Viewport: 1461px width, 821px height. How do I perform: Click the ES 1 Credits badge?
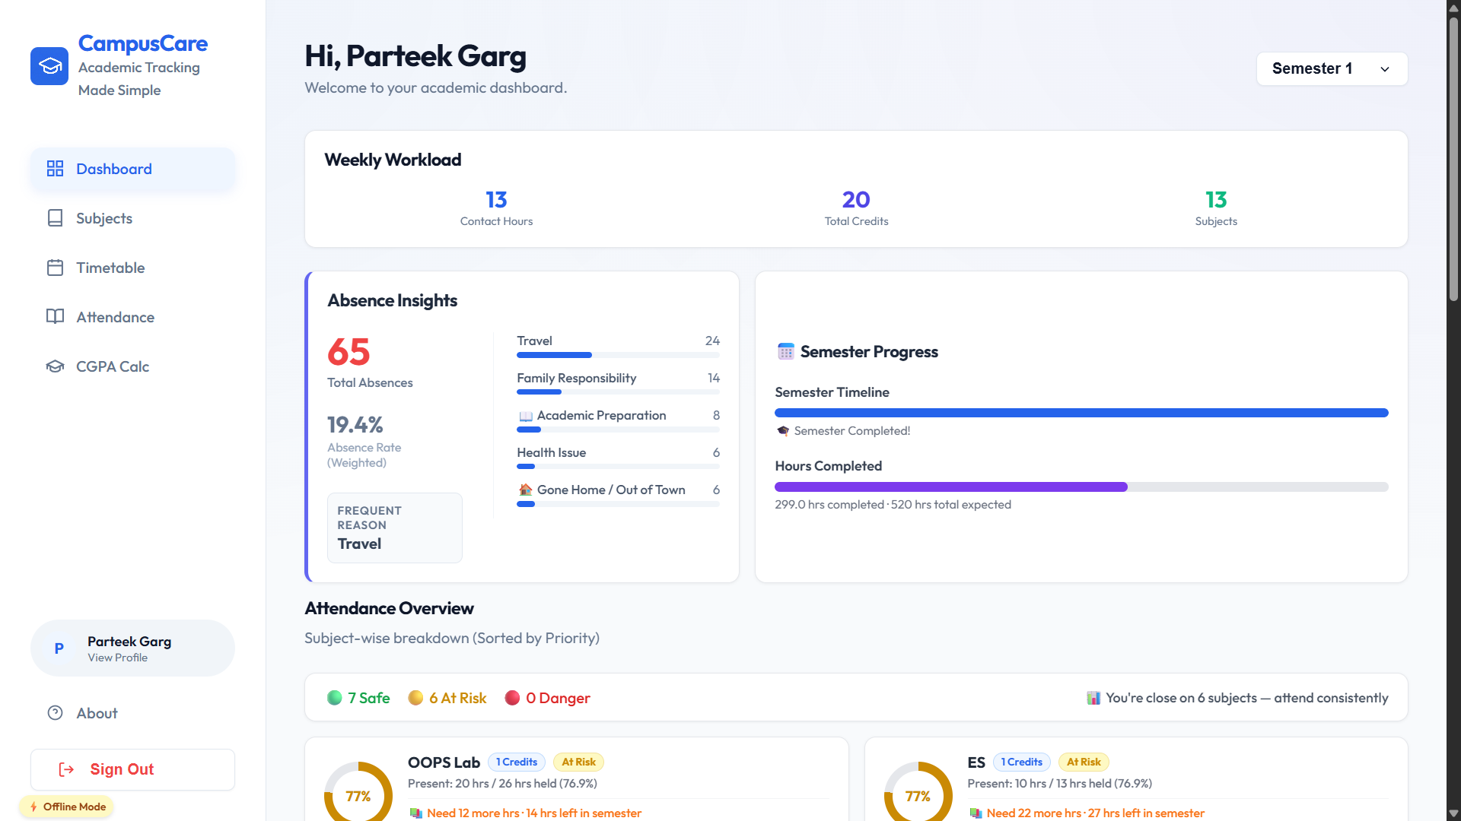[x=1022, y=762]
